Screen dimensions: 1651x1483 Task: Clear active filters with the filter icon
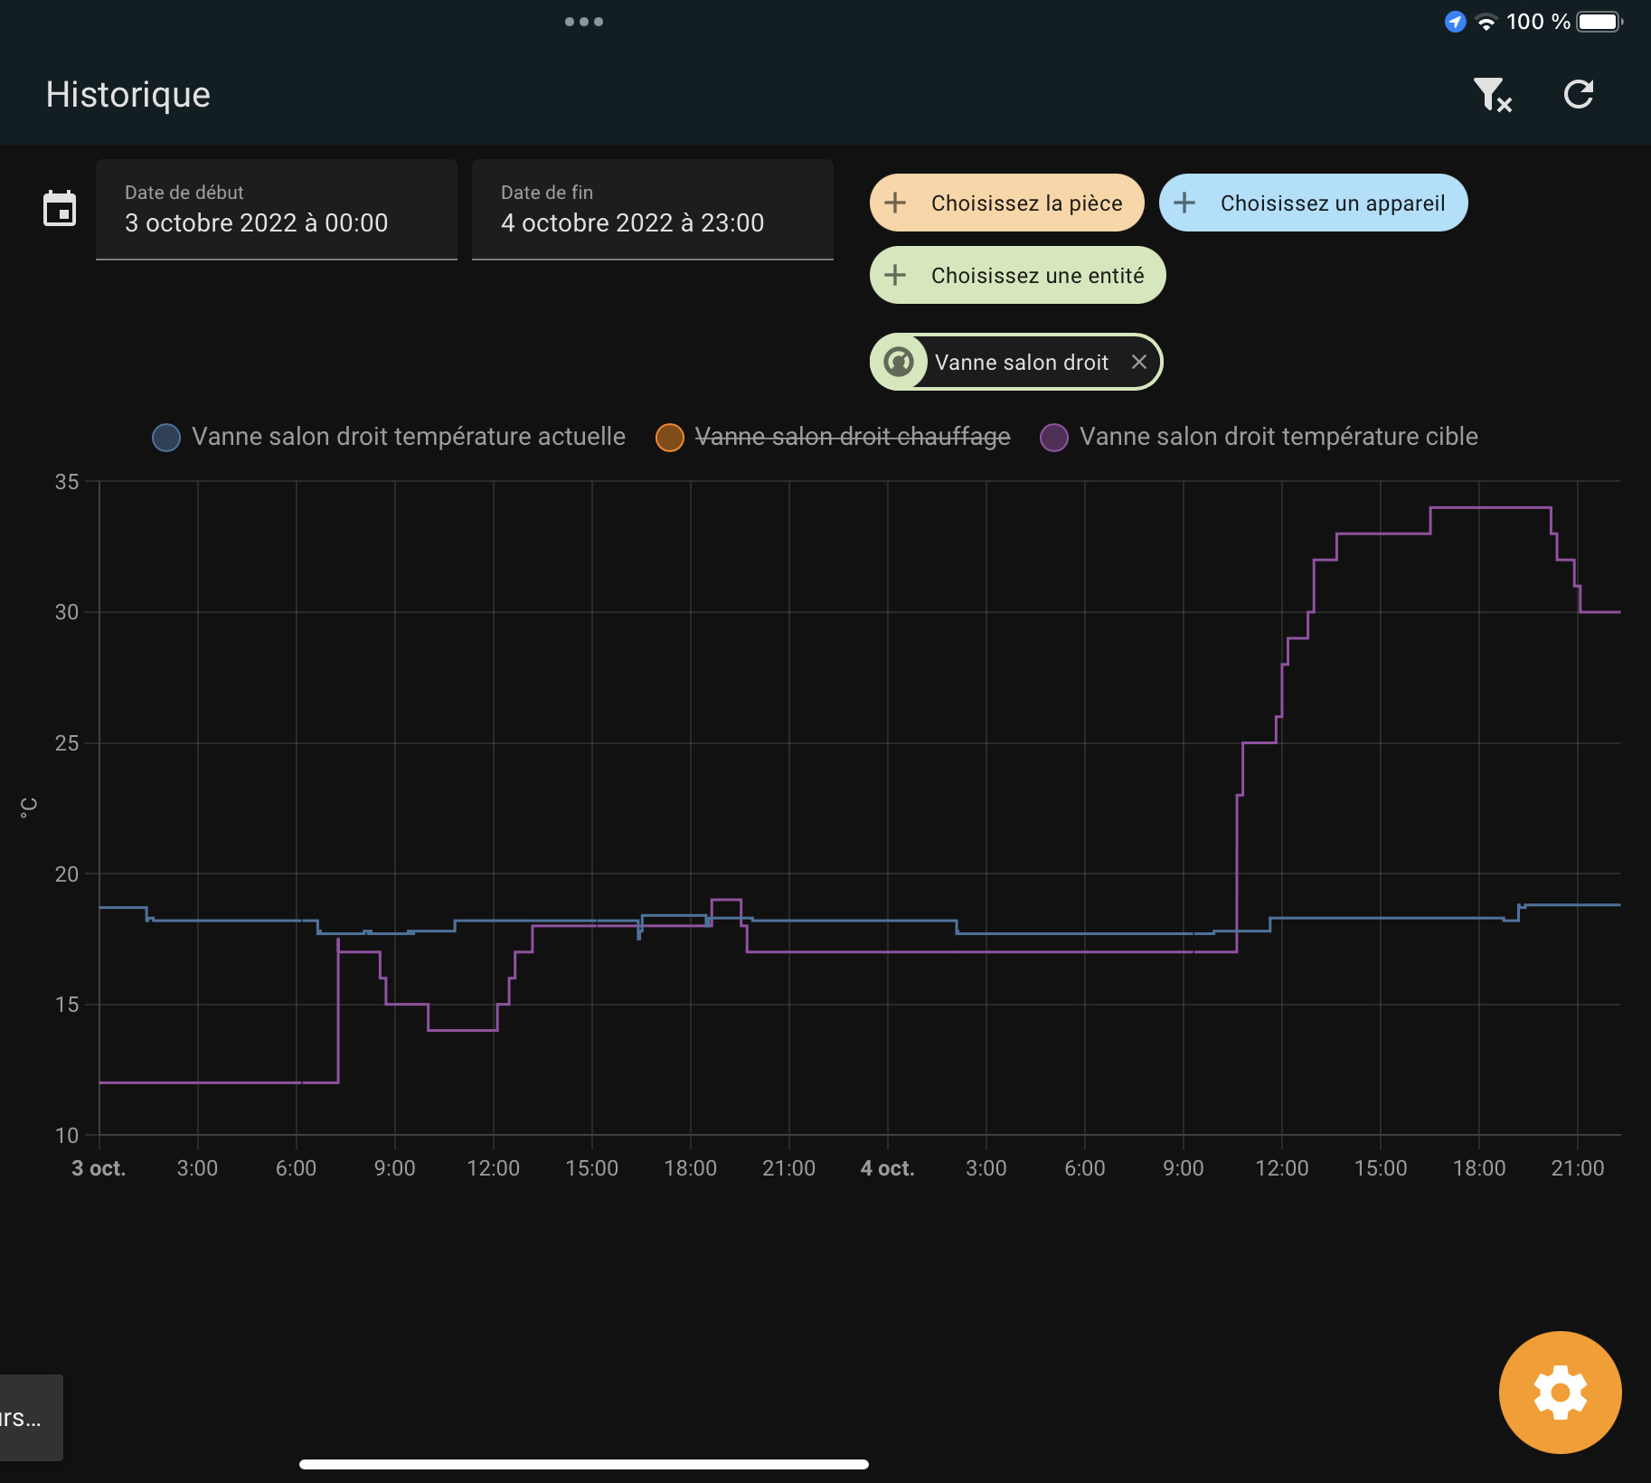(1492, 94)
